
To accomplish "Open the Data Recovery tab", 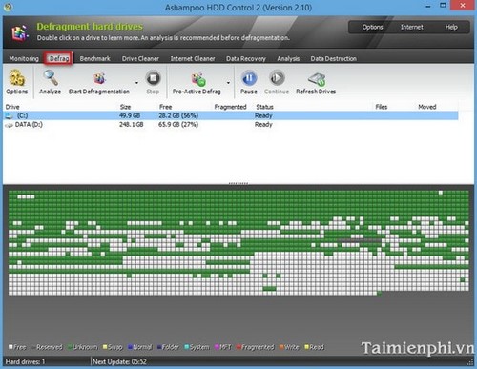I will tap(246, 59).
